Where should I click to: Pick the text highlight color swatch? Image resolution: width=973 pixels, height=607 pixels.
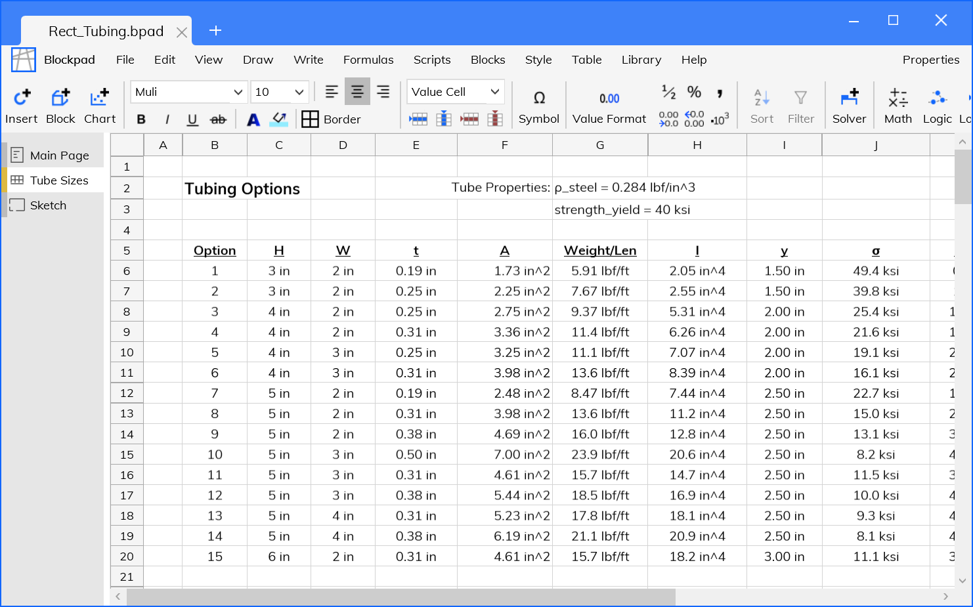point(279,119)
